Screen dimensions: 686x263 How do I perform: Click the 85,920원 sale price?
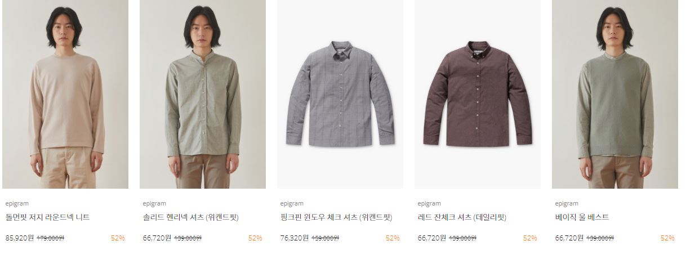click(x=20, y=238)
